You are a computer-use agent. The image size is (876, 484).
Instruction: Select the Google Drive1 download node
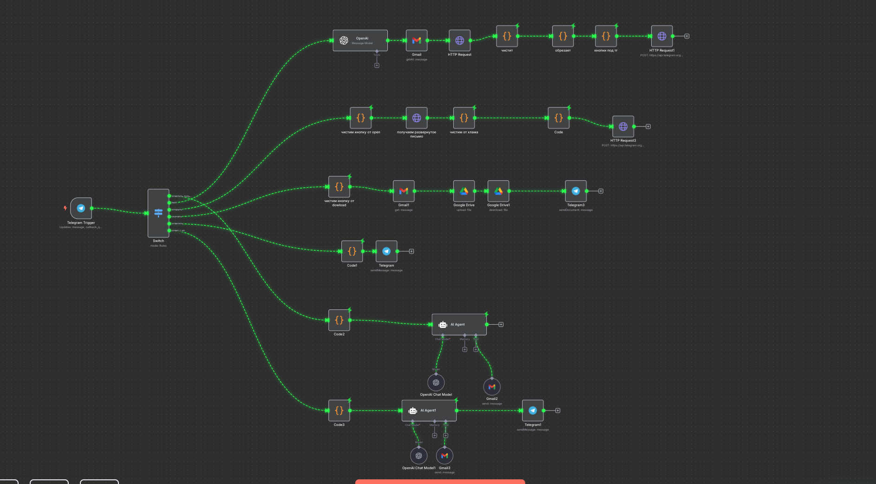pyautogui.click(x=498, y=191)
